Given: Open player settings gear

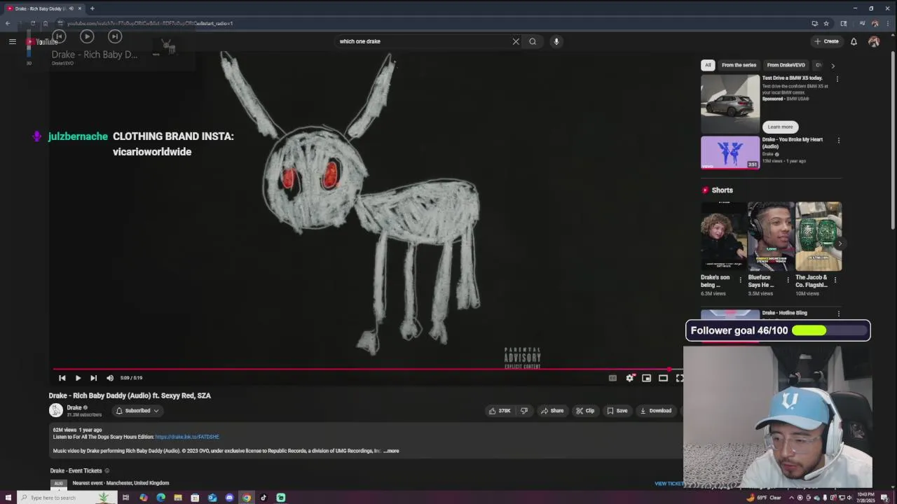Looking at the screenshot, I should [x=630, y=378].
